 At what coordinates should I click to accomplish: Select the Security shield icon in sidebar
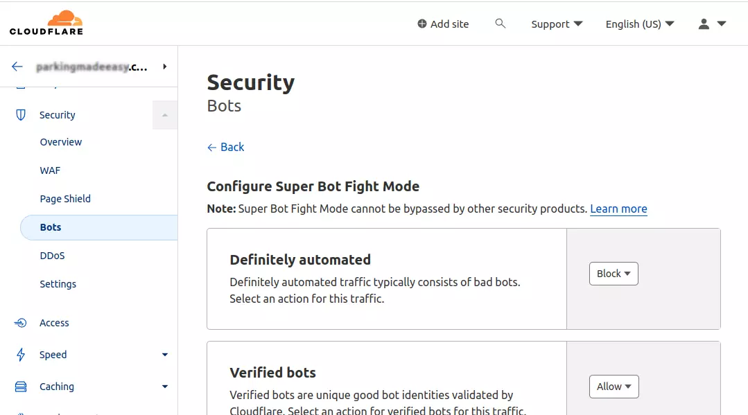click(x=20, y=114)
